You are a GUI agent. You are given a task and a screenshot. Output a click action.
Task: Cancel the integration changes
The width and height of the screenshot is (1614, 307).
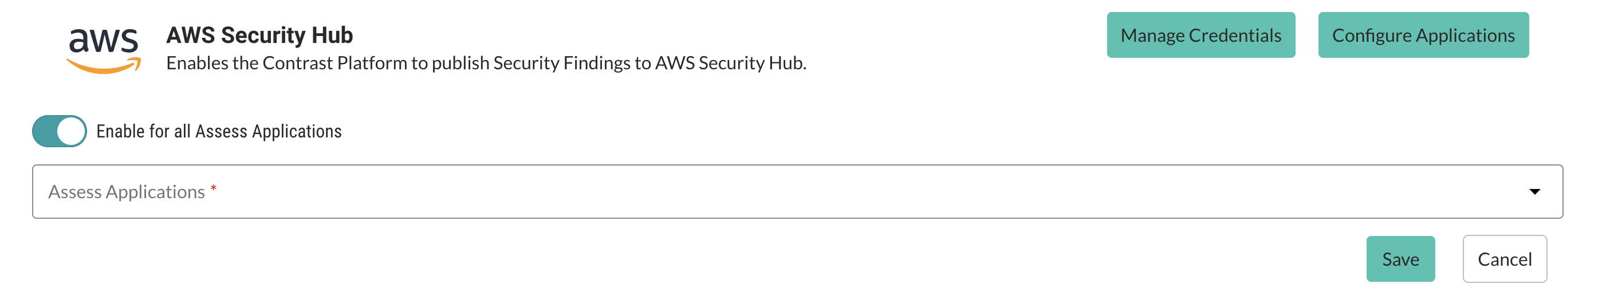point(1503,259)
